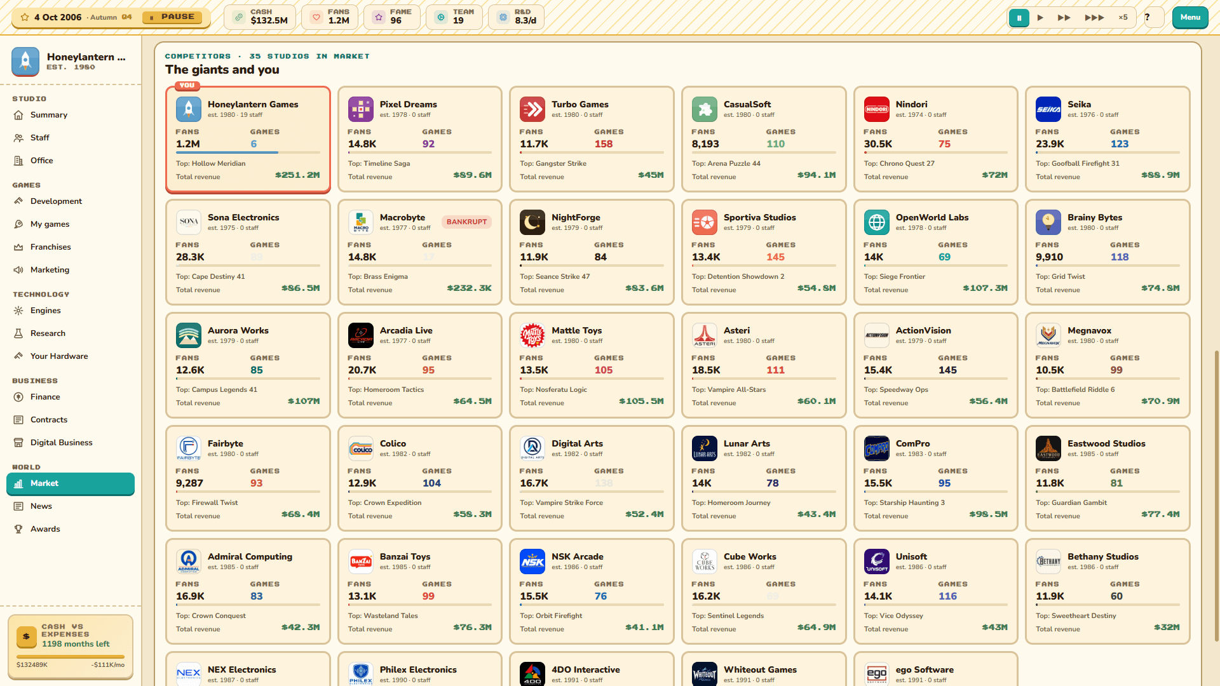Select the CasualSoft puzzle piece icon

705,109
